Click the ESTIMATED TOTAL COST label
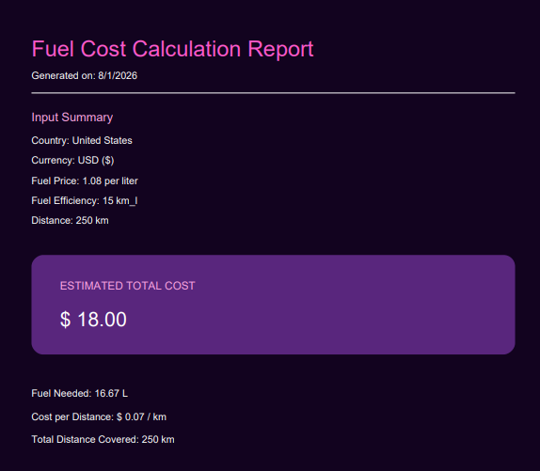The height and width of the screenshot is (471, 540). tap(127, 286)
